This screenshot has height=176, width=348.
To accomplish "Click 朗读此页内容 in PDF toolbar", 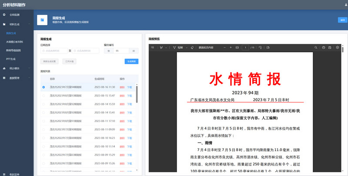I will tap(206, 47).
